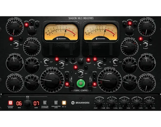The height and width of the screenshot is (127, 161).
Task: Click the left channel Output meter LED
Action: [37, 25]
